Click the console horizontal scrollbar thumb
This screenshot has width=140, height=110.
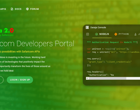coord(107,78)
